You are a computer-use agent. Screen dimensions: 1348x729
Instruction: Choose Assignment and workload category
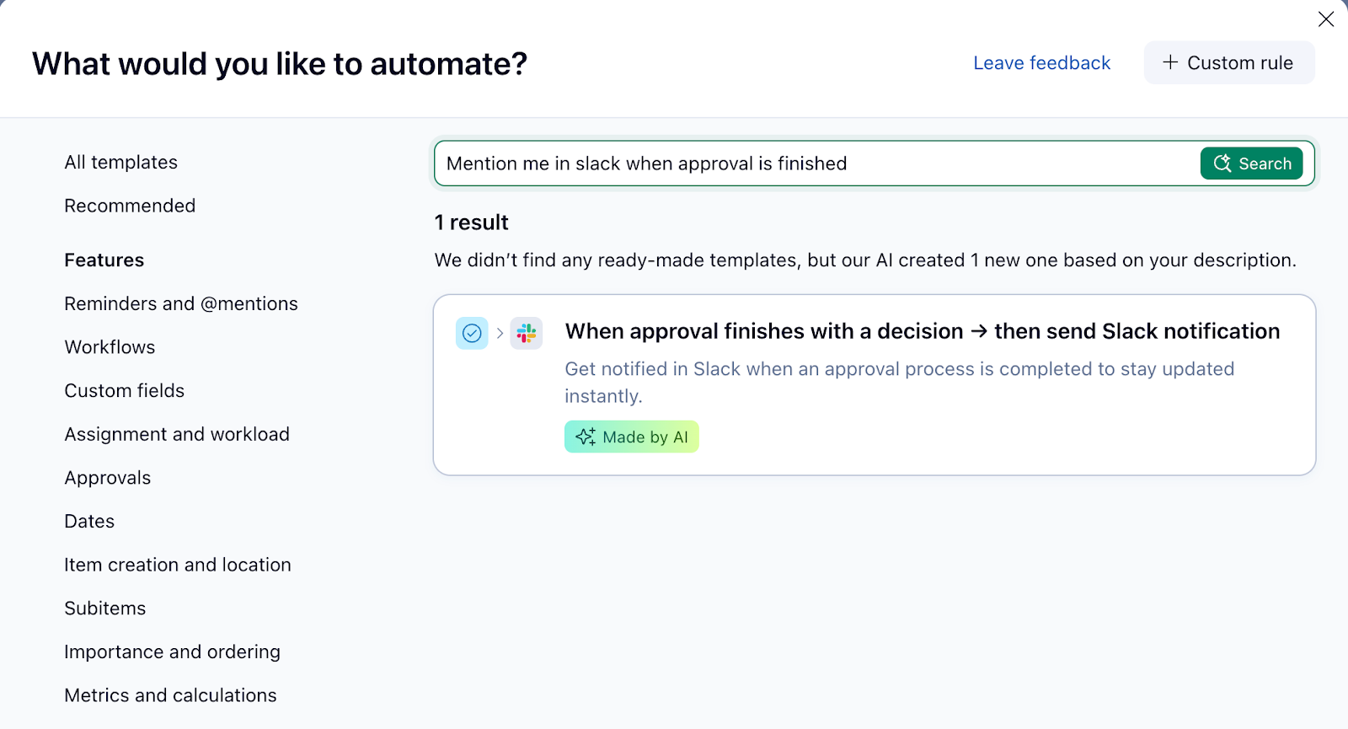[177, 434]
